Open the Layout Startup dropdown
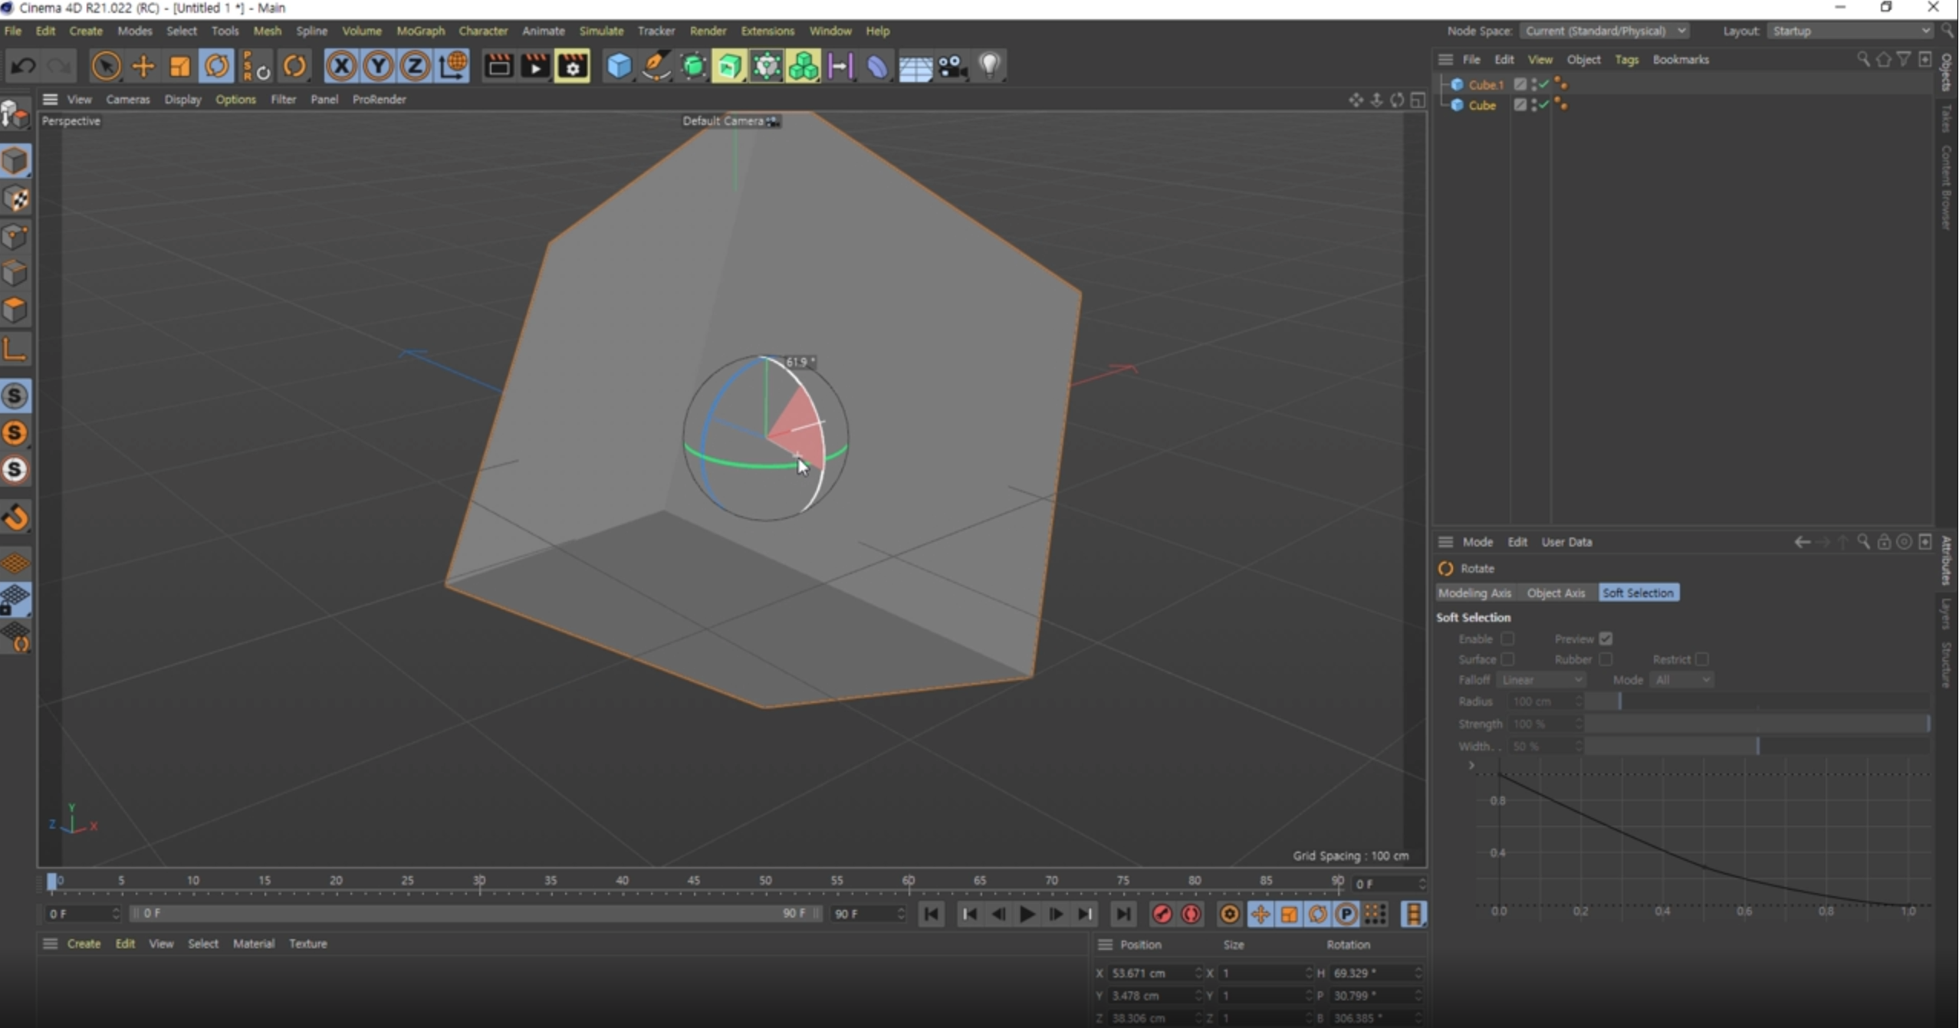Image resolution: width=1959 pixels, height=1028 pixels. tap(1850, 31)
